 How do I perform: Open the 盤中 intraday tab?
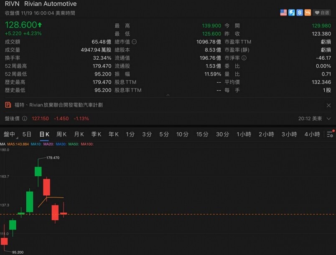point(9,134)
